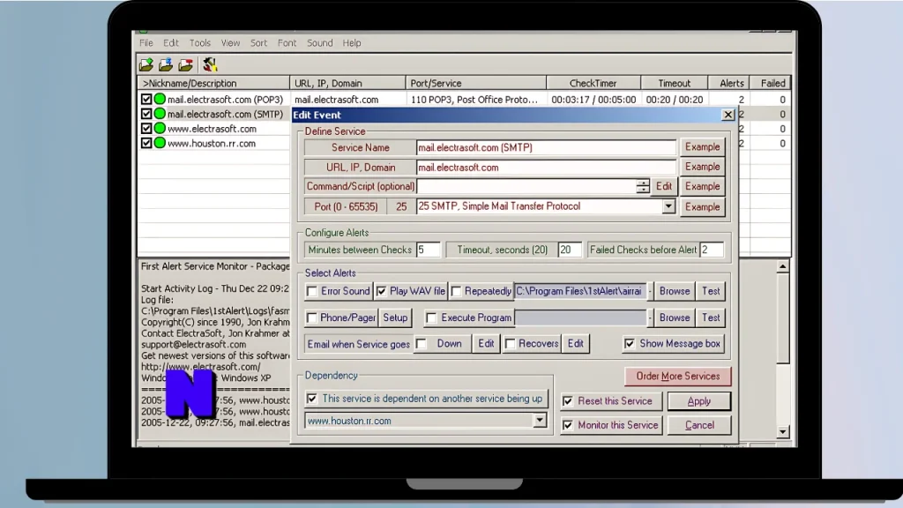Click the log panel scrollbar down arrow
This screenshot has height=508, width=903.
tap(782, 431)
